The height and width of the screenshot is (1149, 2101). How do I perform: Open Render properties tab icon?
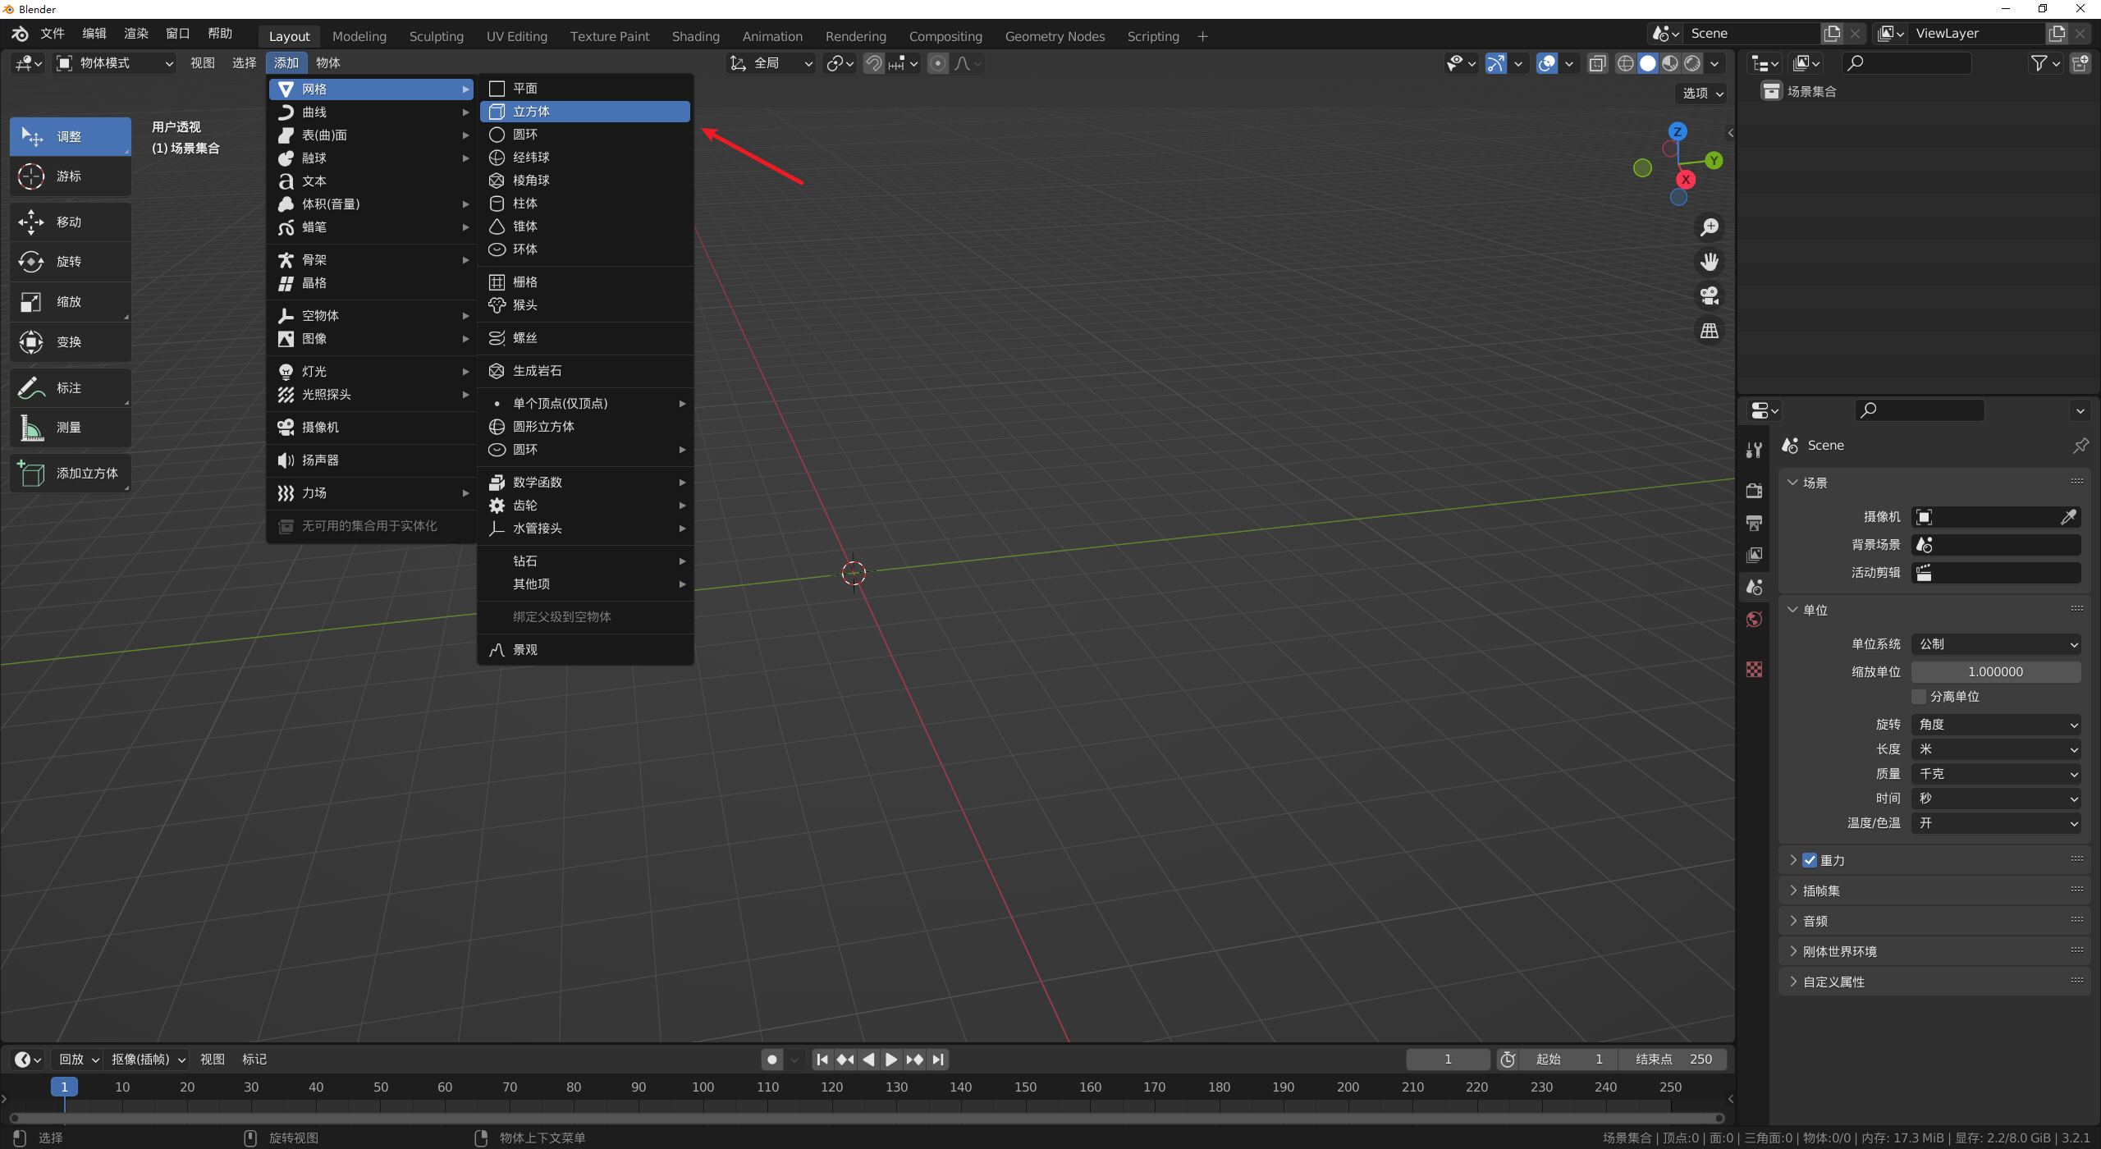1755,491
